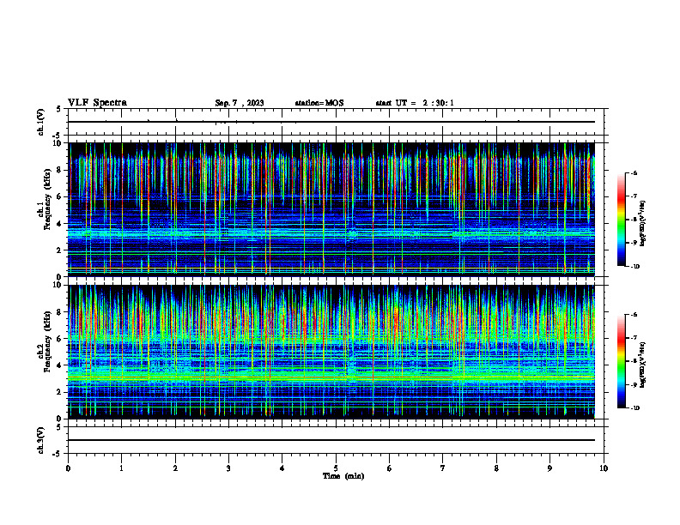The image size is (680, 525).
Task: Select the date text "Sep. 7, 2023"
Action: [240, 103]
